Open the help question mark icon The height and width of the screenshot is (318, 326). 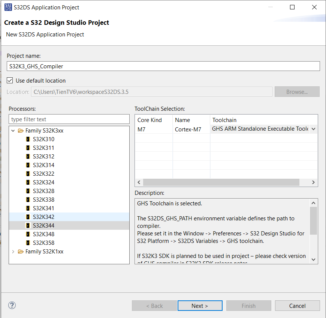point(12,305)
